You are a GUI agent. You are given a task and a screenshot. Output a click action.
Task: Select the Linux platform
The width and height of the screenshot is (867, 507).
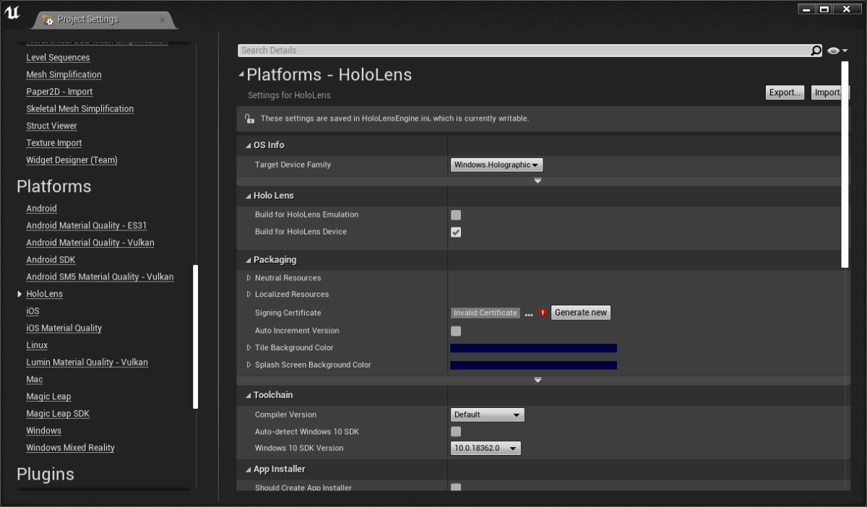click(37, 345)
